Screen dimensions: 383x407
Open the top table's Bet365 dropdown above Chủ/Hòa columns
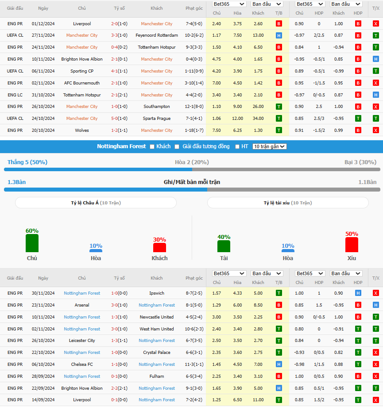[229, 4]
